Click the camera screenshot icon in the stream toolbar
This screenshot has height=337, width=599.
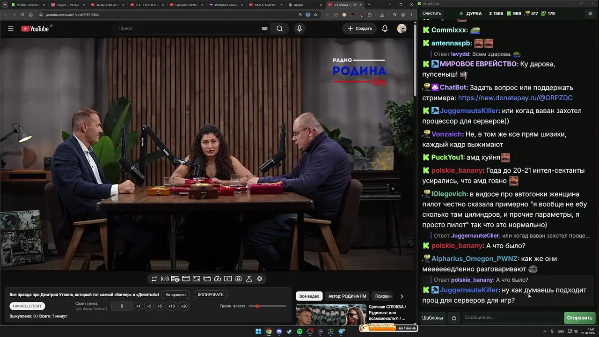tap(239, 279)
